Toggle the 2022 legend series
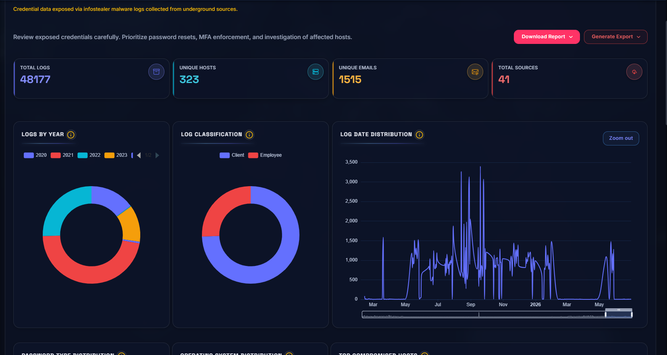 [x=89, y=155]
